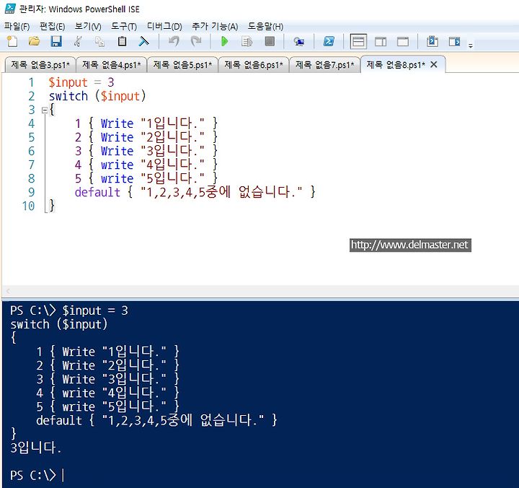Open the 도구(T) menu
The image size is (519, 488).
(124, 27)
